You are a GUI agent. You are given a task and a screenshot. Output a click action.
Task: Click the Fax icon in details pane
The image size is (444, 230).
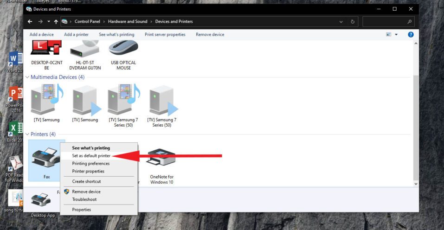click(x=41, y=199)
